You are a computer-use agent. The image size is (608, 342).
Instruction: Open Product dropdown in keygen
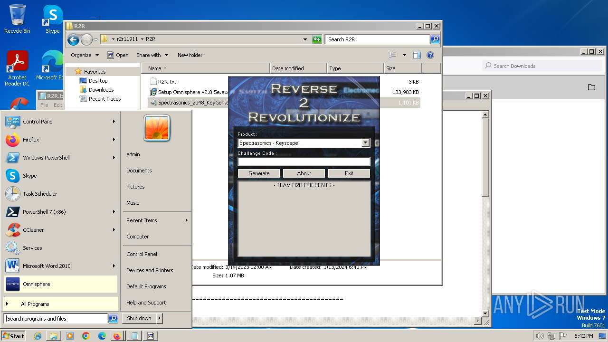pos(365,143)
